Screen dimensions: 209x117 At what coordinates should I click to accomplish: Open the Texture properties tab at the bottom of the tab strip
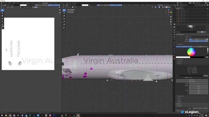point(174,58)
